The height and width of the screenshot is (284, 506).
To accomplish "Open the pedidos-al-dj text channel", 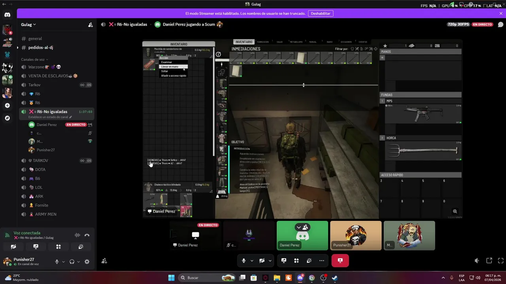I will [x=56, y=47].
